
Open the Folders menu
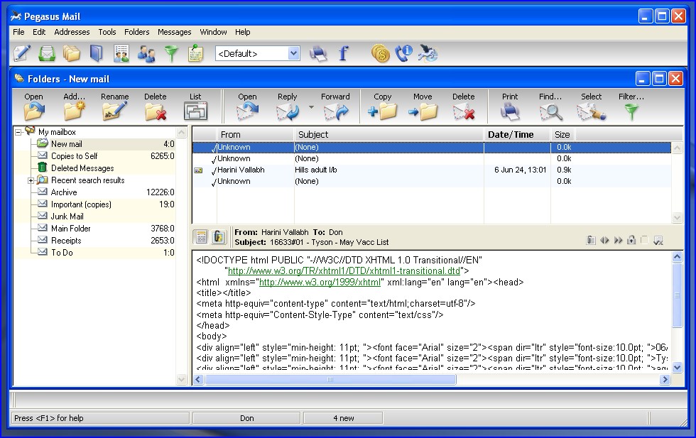(136, 32)
